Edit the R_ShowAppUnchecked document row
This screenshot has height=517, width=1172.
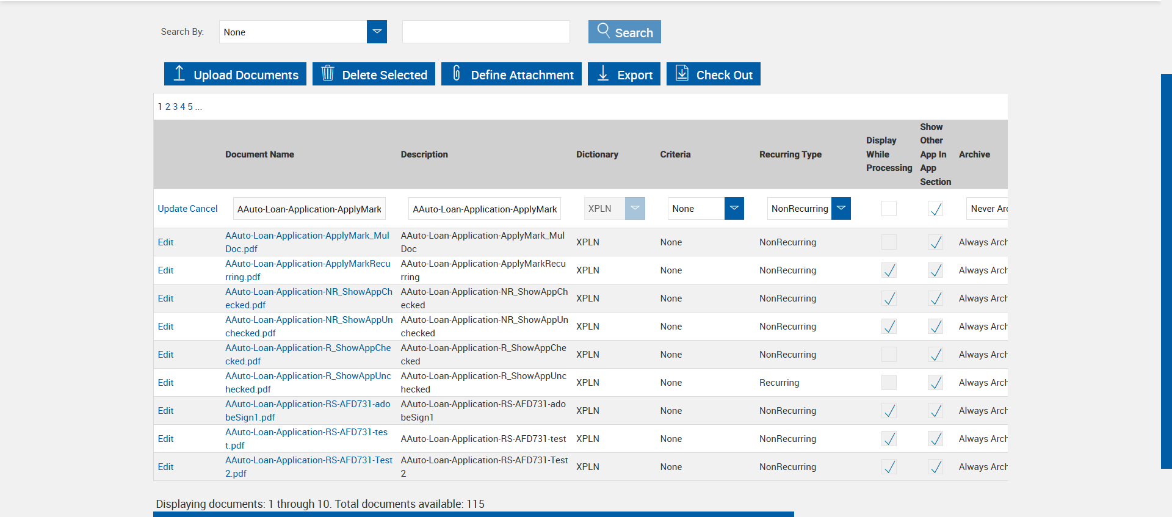coord(165,383)
